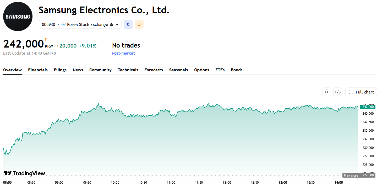Go to the Forecasts tab
Viewport: 377px width, 187px height.
coord(154,70)
